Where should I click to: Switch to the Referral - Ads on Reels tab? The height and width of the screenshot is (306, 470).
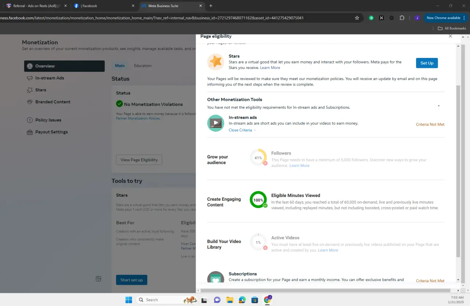[37, 6]
